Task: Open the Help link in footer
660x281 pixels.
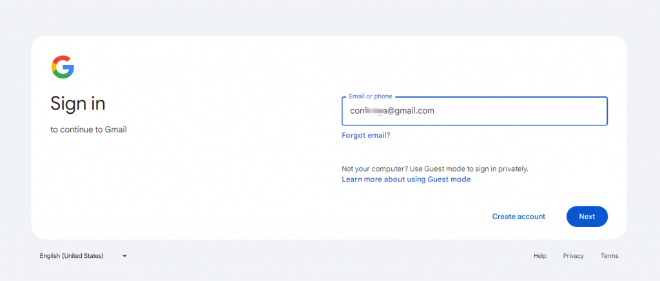Action: 539,256
